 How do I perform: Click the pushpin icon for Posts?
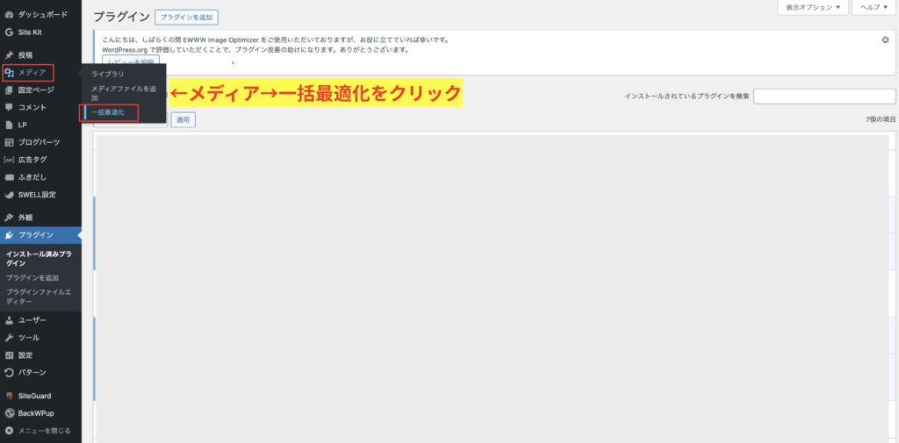click(x=9, y=55)
